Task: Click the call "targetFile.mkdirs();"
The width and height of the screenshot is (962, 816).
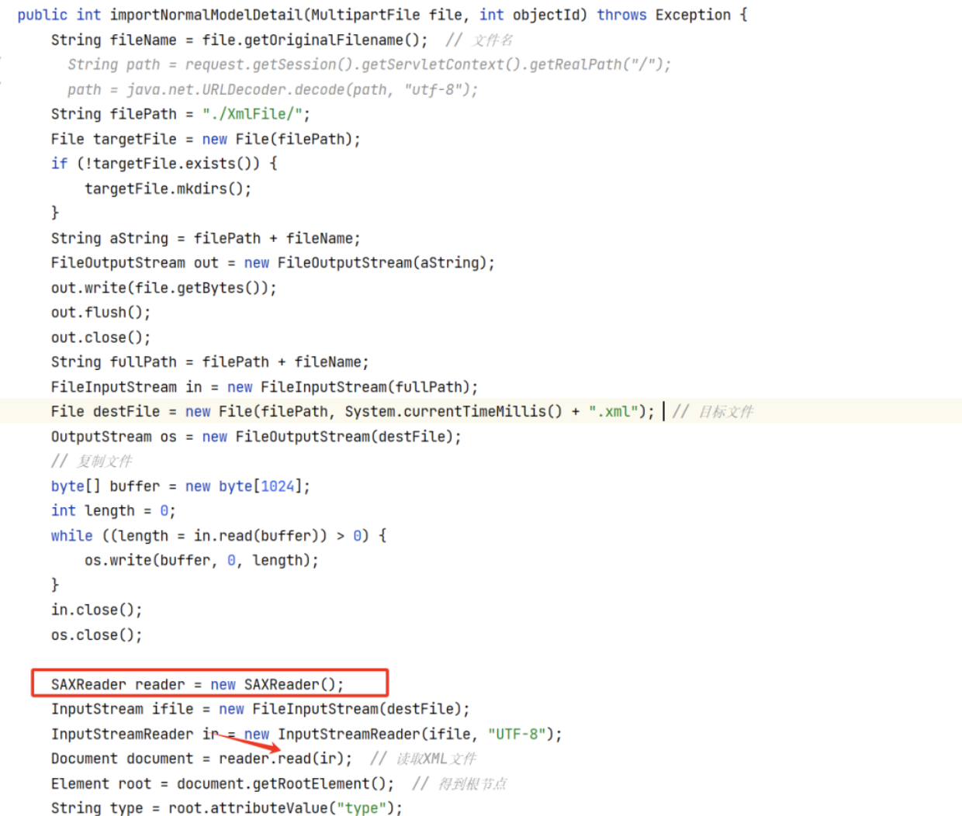Action: click(x=168, y=188)
